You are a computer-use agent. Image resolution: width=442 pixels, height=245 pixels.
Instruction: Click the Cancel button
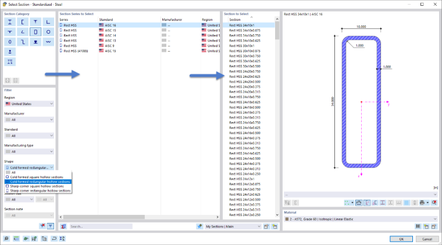click(427, 239)
